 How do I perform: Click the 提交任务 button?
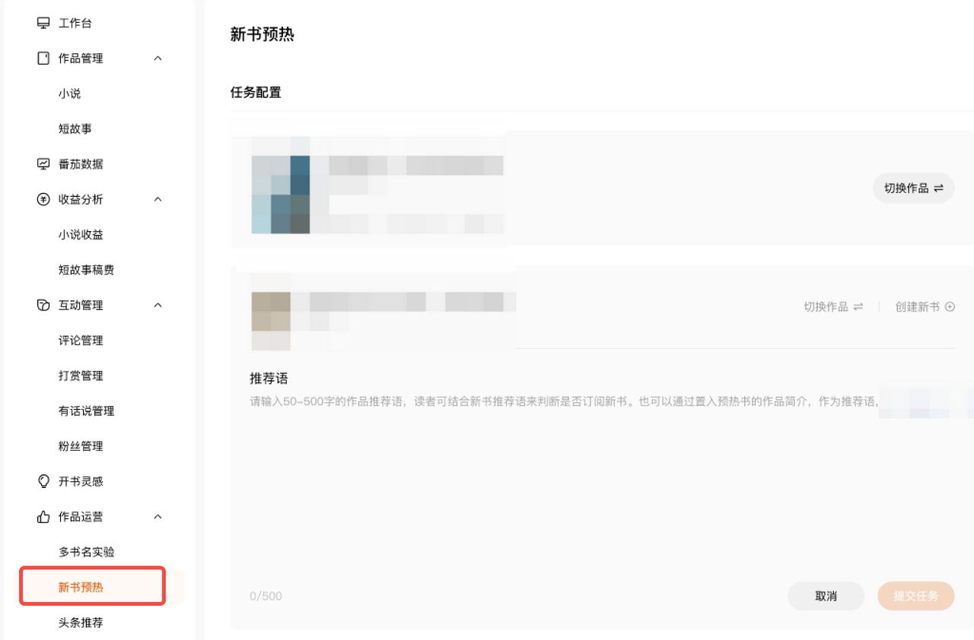tap(915, 596)
